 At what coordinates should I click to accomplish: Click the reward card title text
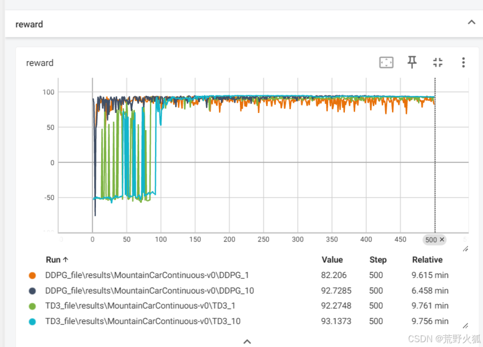click(40, 63)
